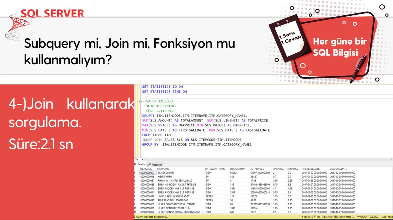Screen dimensions: 393x220
Task: Select the ULKER RONDO KREMALI BISKUVI MUZLU cell
Action: [180, 212]
